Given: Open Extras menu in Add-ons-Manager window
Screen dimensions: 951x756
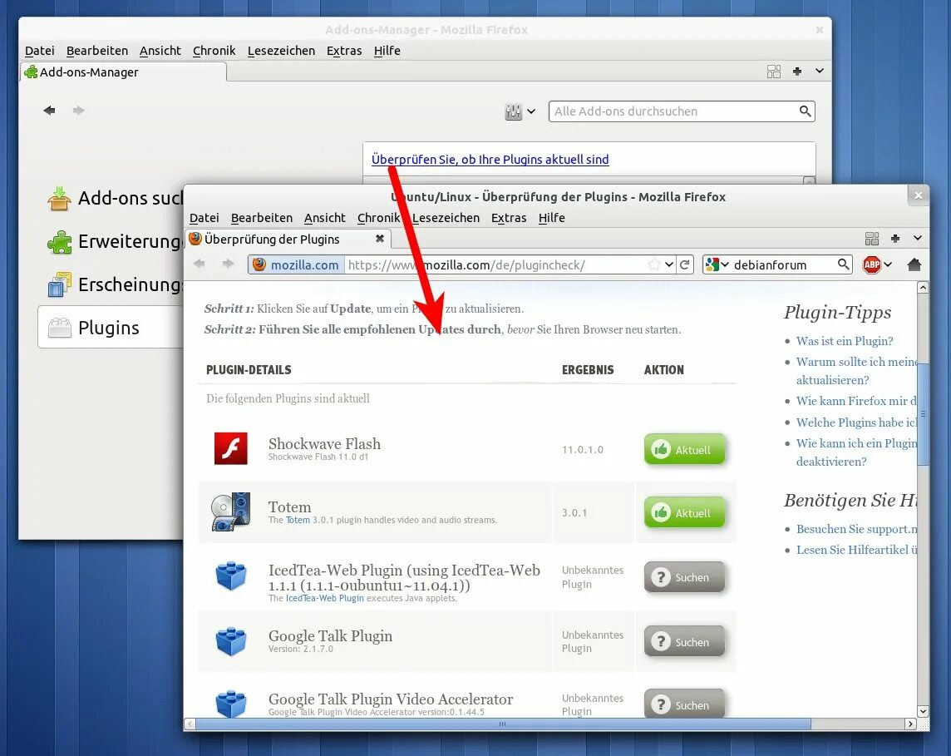Looking at the screenshot, I should (x=344, y=51).
